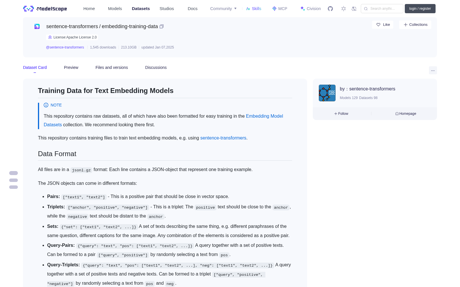Switch language with the translate icon
This screenshot has width=460, height=287.
tap(354, 9)
